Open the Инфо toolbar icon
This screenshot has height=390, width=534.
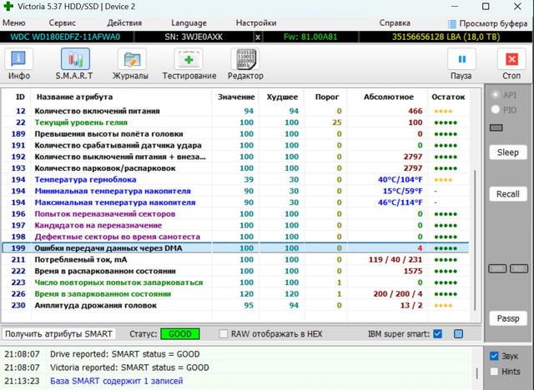(18, 59)
